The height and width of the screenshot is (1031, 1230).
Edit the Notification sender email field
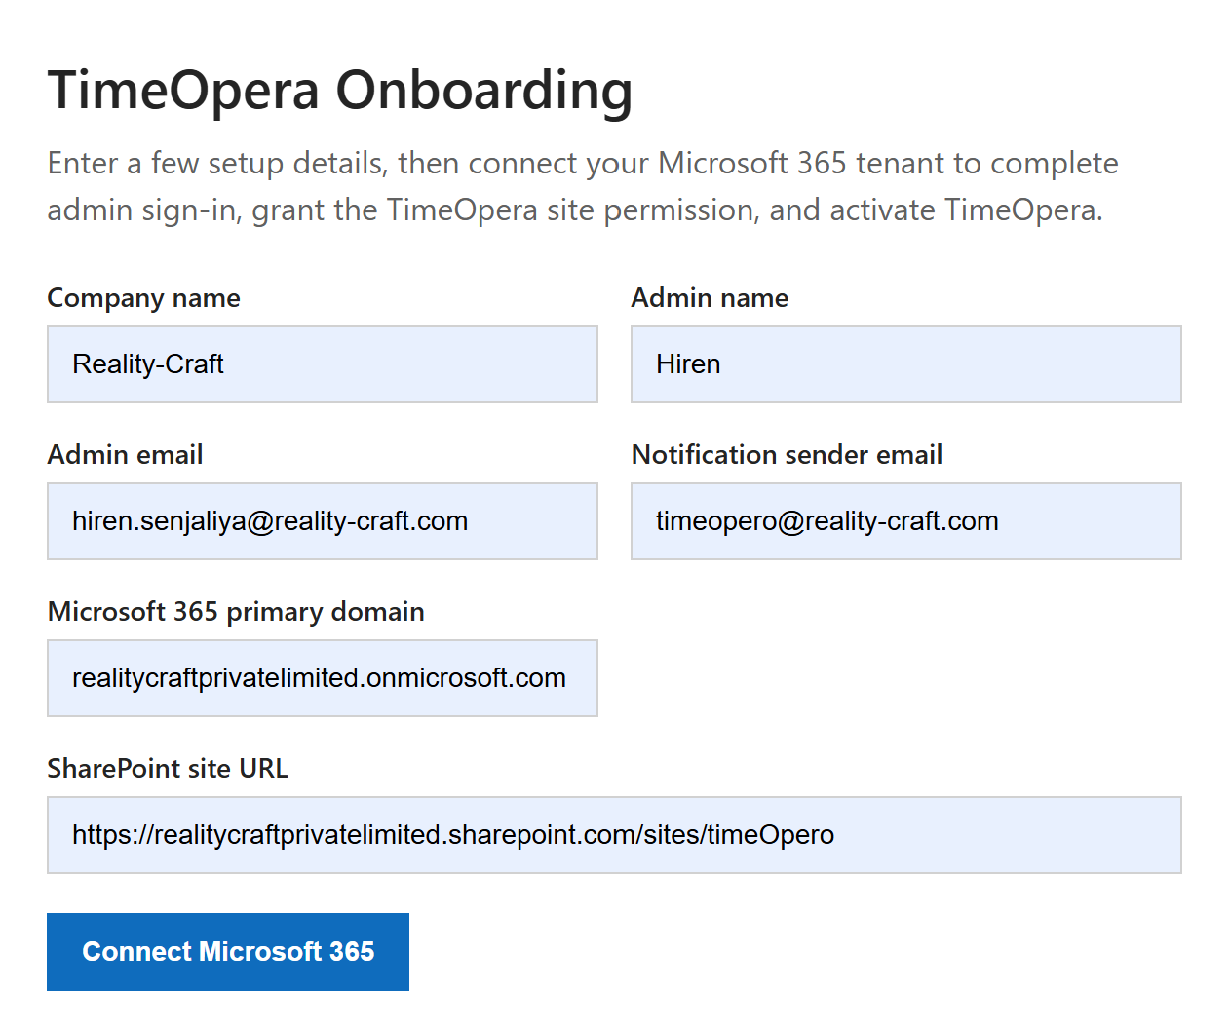click(x=906, y=521)
